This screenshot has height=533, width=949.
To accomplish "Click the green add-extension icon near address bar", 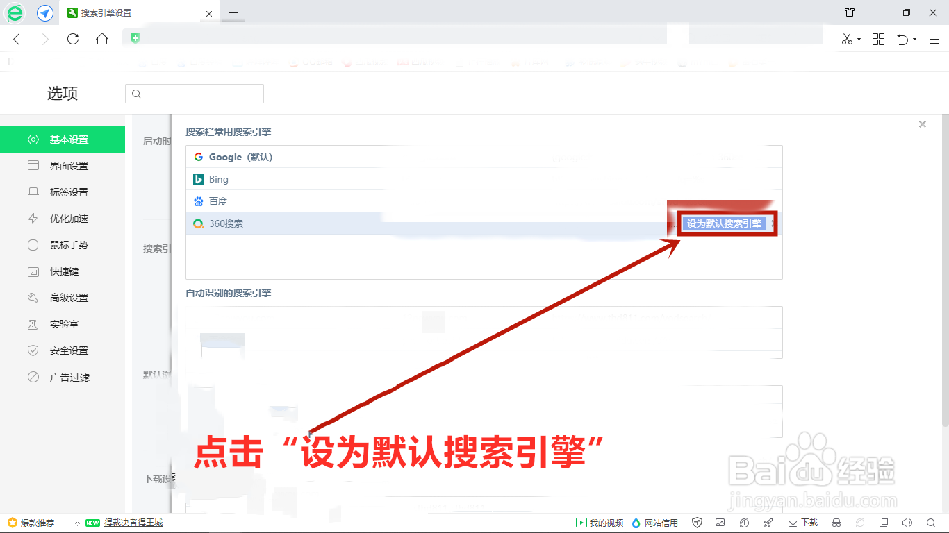I will pos(134,38).
